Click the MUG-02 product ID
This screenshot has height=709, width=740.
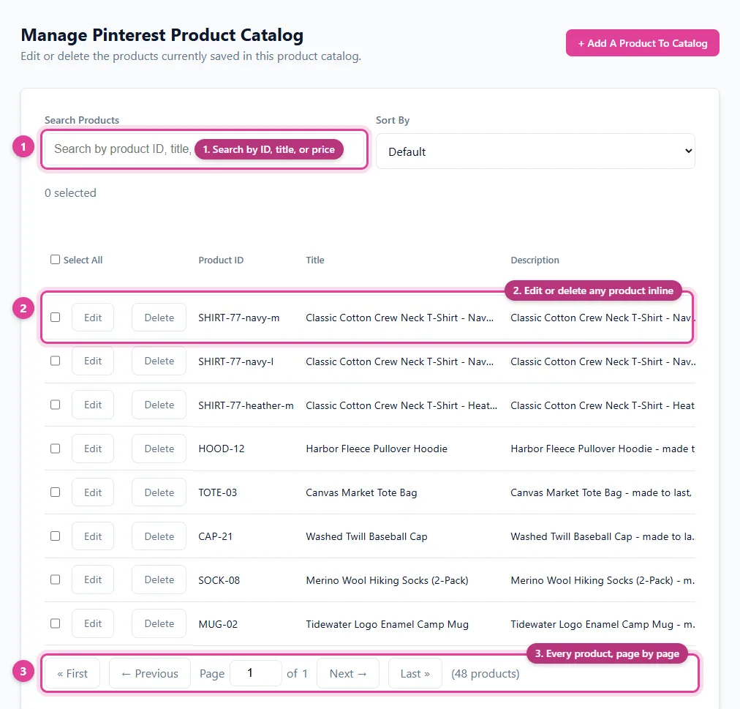(x=218, y=624)
